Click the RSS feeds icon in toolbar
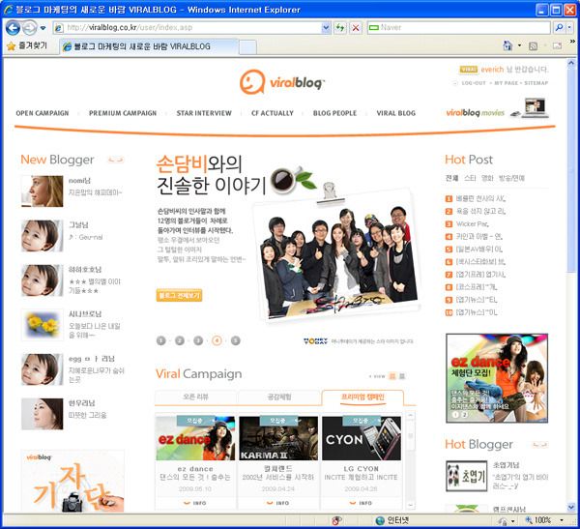The width and height of the screenshot is (580, 529). (533, 45)
